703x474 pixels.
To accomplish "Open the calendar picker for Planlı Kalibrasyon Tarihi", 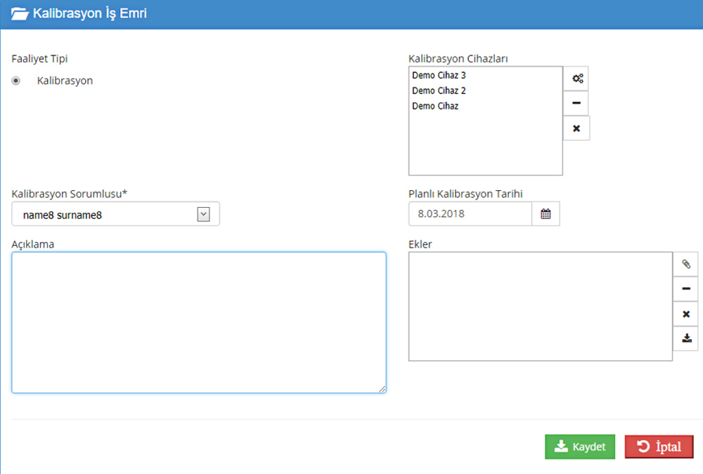I will coord(546,214).
